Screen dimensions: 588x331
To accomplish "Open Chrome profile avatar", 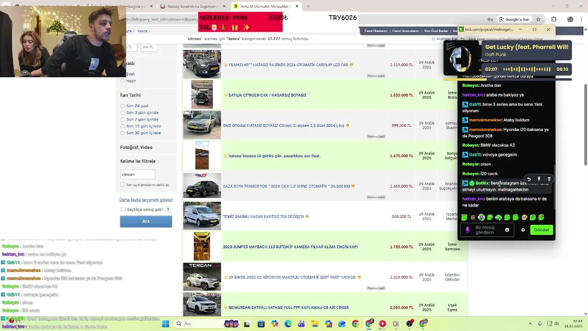I will 570,19.
